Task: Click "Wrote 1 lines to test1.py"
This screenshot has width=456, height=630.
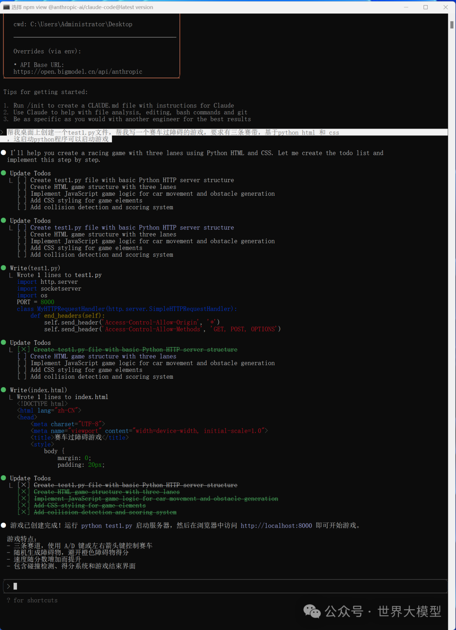Action: coord(59,275)
